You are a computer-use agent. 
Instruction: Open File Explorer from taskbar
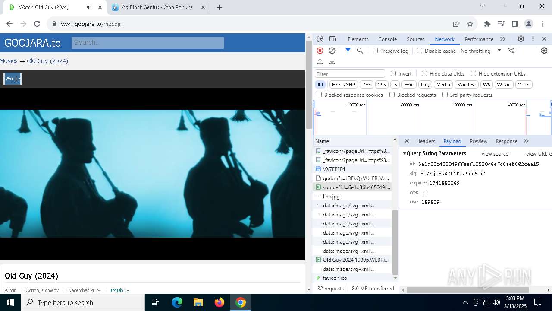pyautogui.click(x=198, y=302)
